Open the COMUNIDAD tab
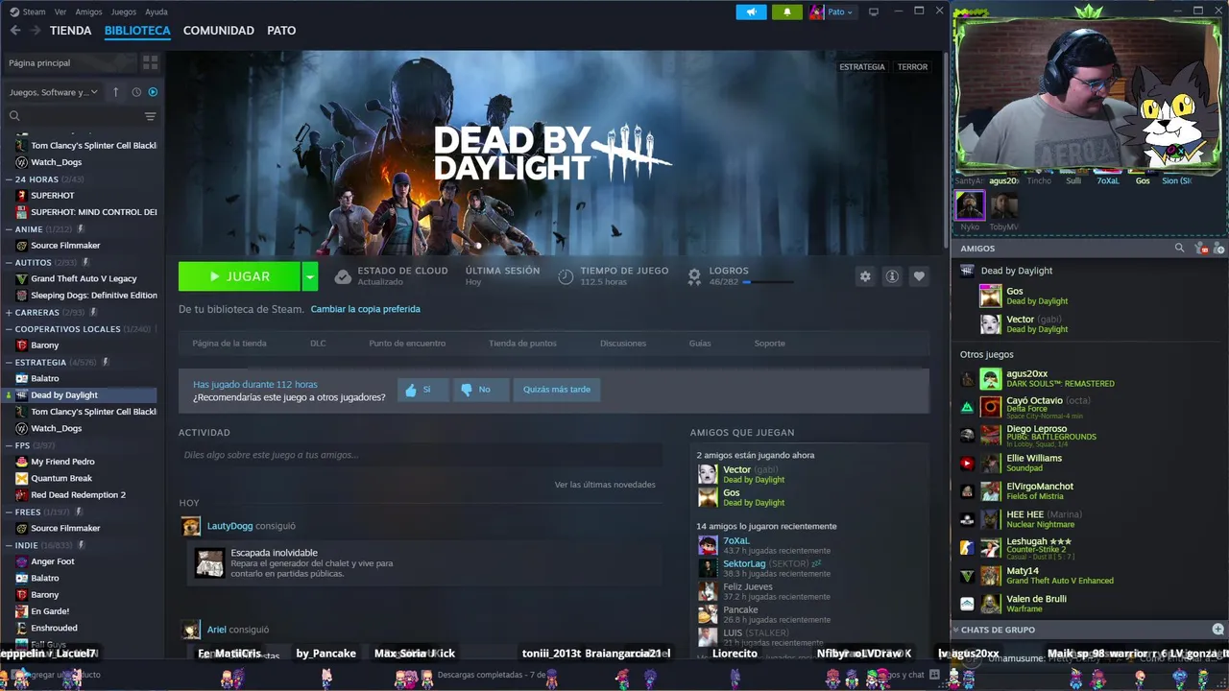 (x=219, y=31)
